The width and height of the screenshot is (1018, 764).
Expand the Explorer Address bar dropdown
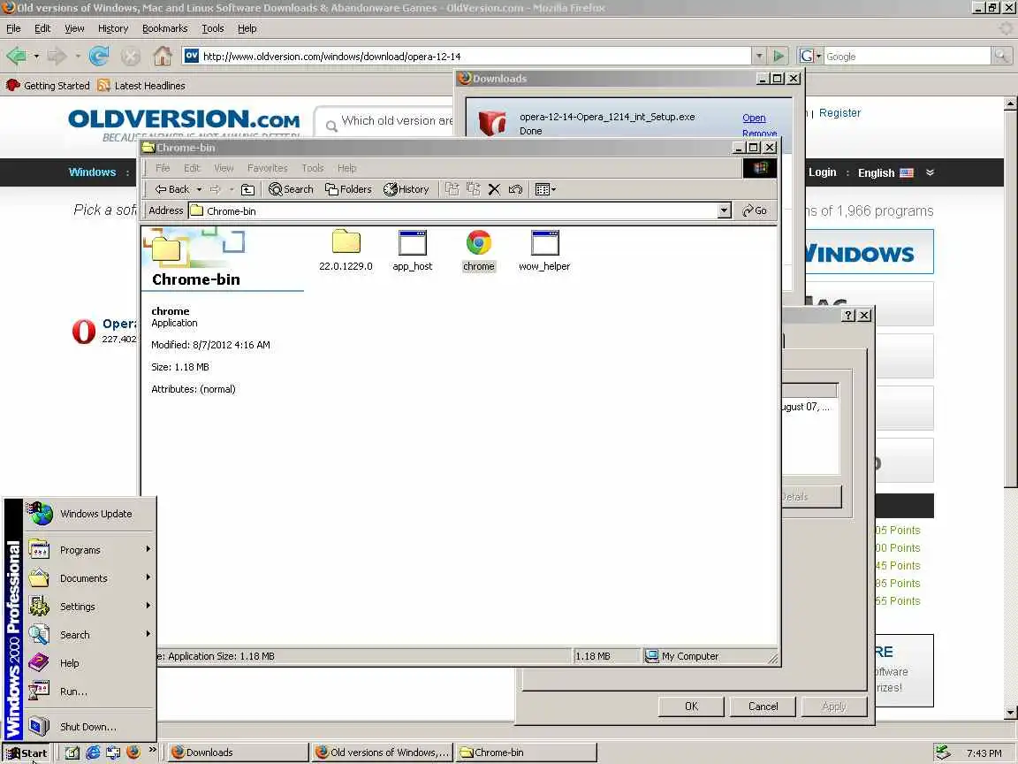tap(725, 210)
